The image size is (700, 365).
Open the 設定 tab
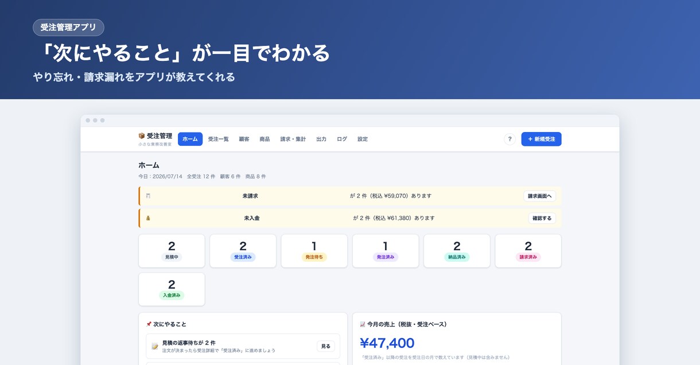click(x=363, y=139)
